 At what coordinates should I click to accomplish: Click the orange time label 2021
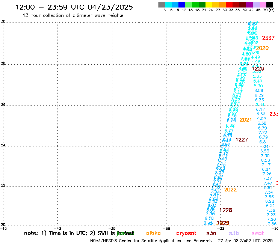point(246,120)
